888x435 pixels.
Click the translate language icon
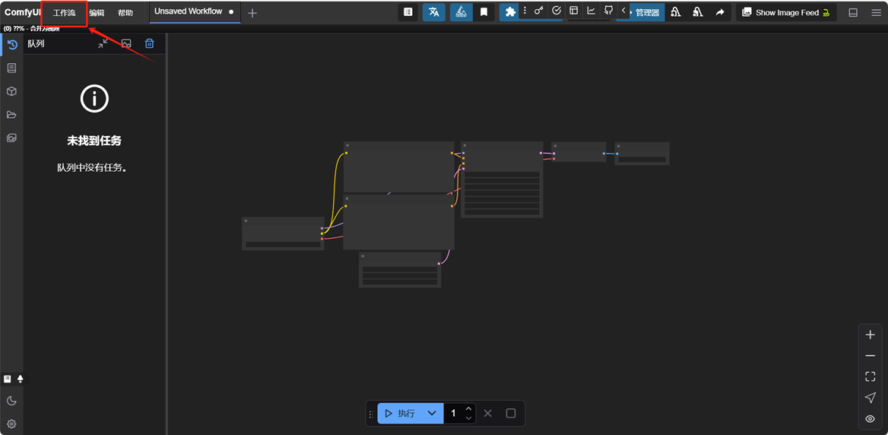pyautogui.click(x=433, y=12)
